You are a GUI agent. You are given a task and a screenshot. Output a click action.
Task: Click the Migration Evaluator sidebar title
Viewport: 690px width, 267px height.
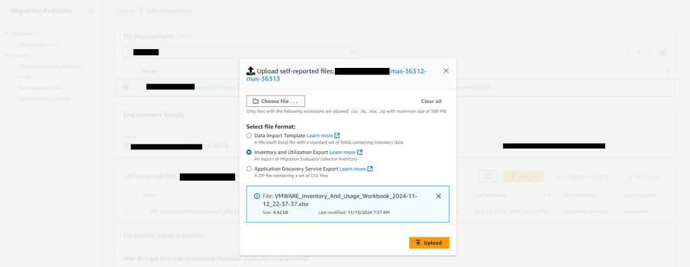click(42, 11)
